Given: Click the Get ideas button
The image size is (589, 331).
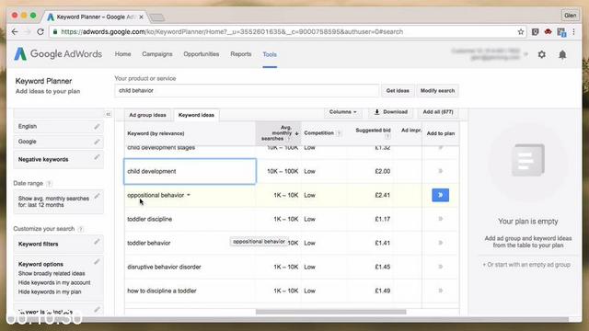Looking at the screenshot, I should point(398,90).
